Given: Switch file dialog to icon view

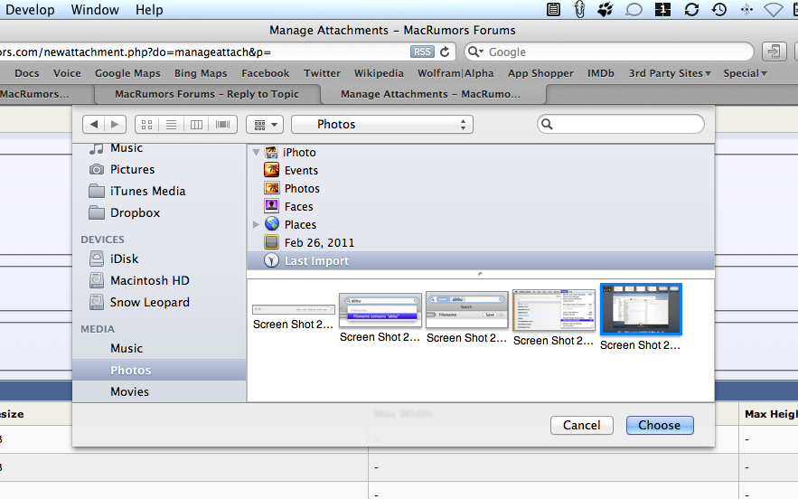Looking at the screenshot, I should tap(147, 124).
